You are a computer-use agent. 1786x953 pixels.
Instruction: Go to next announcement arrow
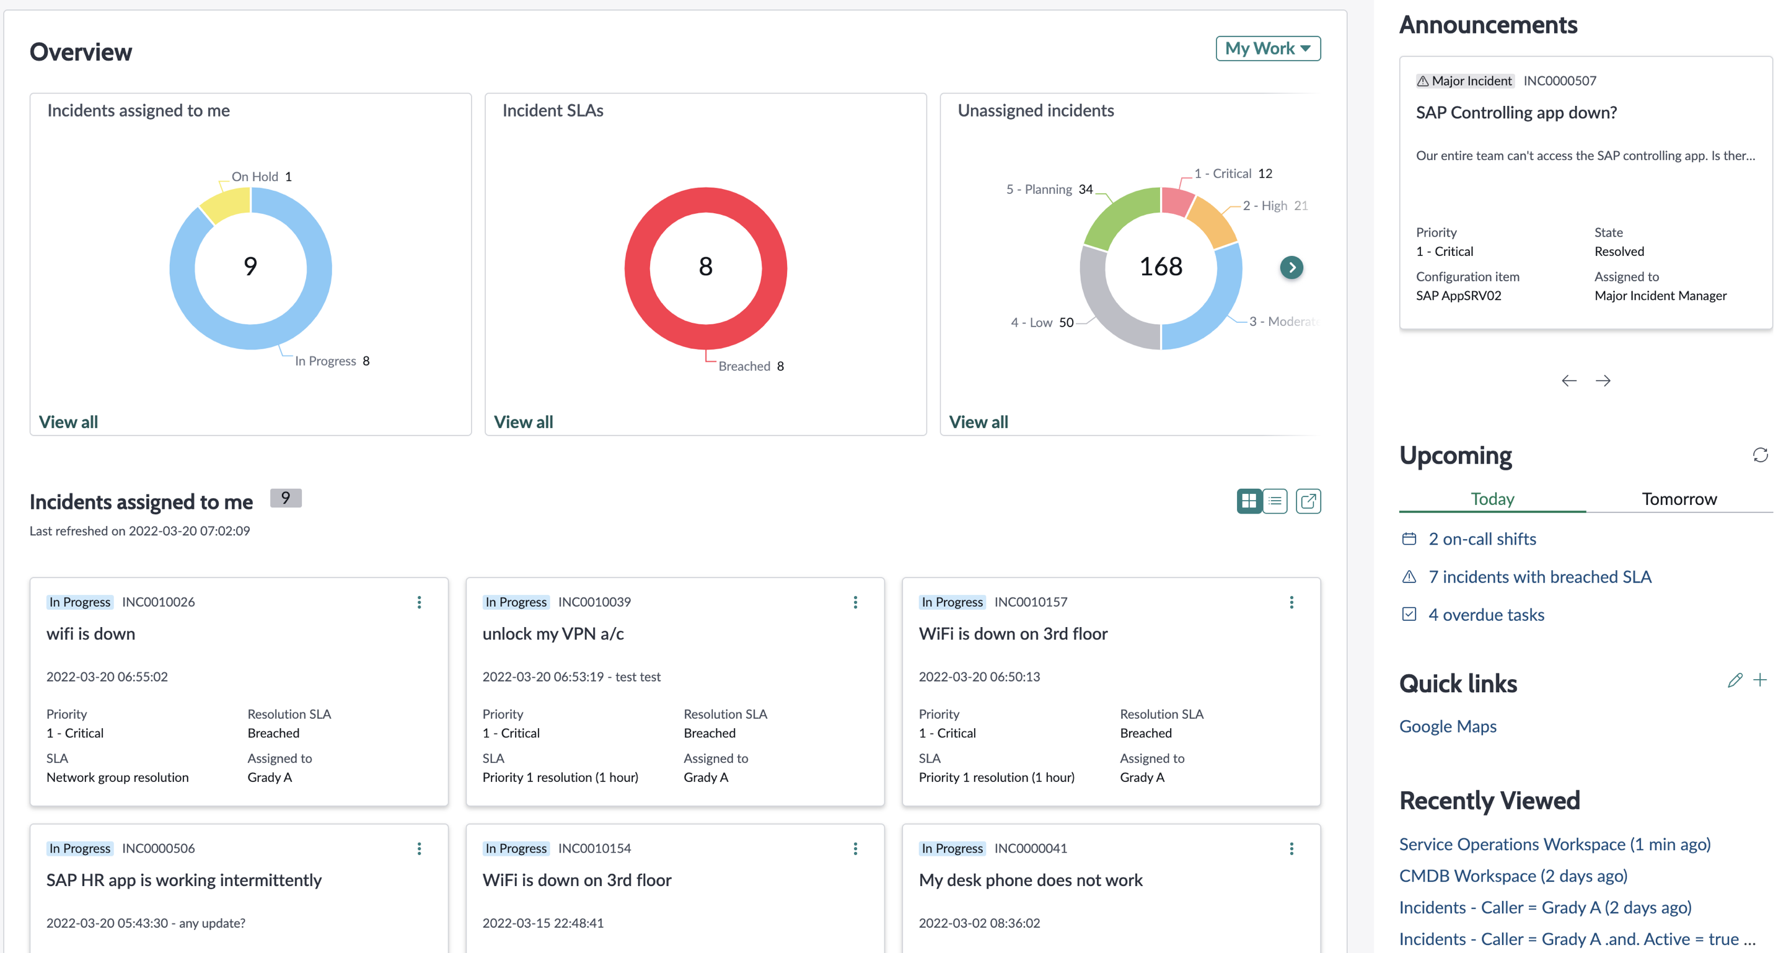point(1603,380)
